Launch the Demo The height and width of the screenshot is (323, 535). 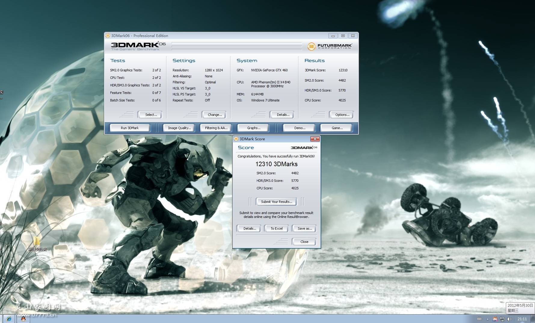coord(300,128)
